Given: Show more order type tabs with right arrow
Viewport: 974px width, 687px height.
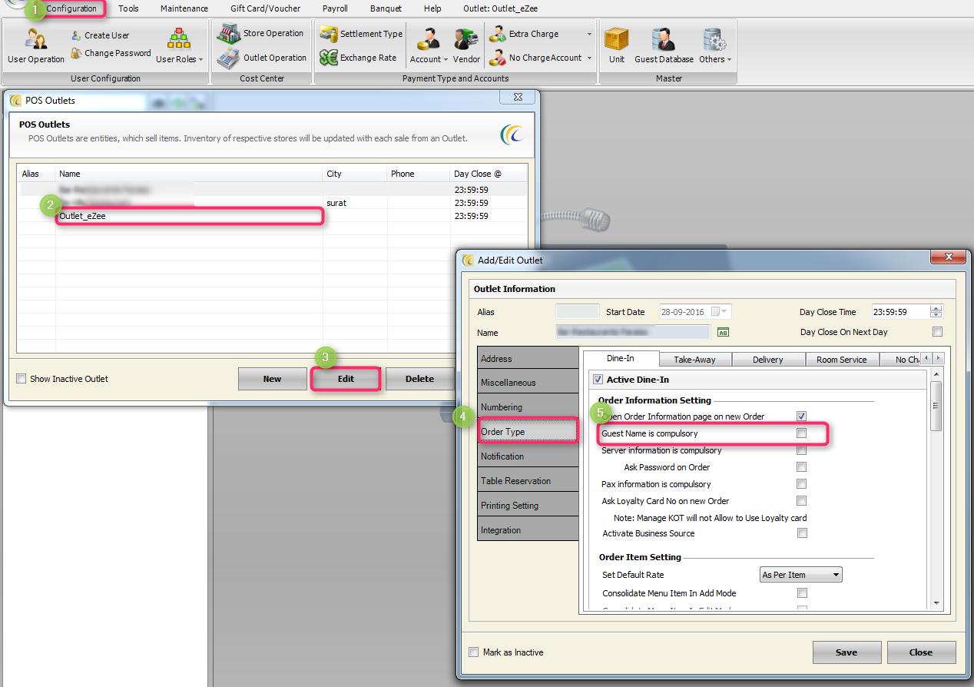Looking at the screenshot, I should point(938,359).
